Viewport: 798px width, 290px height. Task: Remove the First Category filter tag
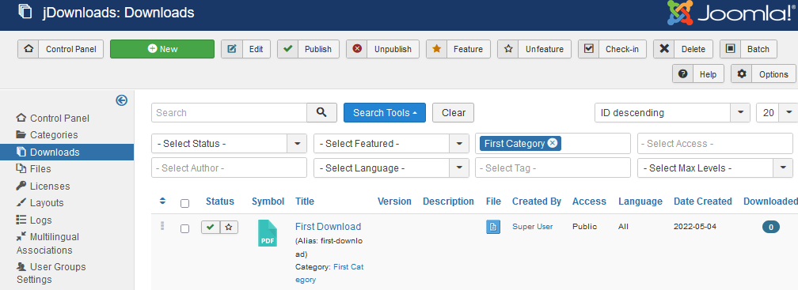pyautogui.click(x=553, y=143)
